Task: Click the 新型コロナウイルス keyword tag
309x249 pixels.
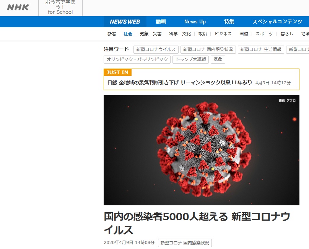Action: click(154, 49)
